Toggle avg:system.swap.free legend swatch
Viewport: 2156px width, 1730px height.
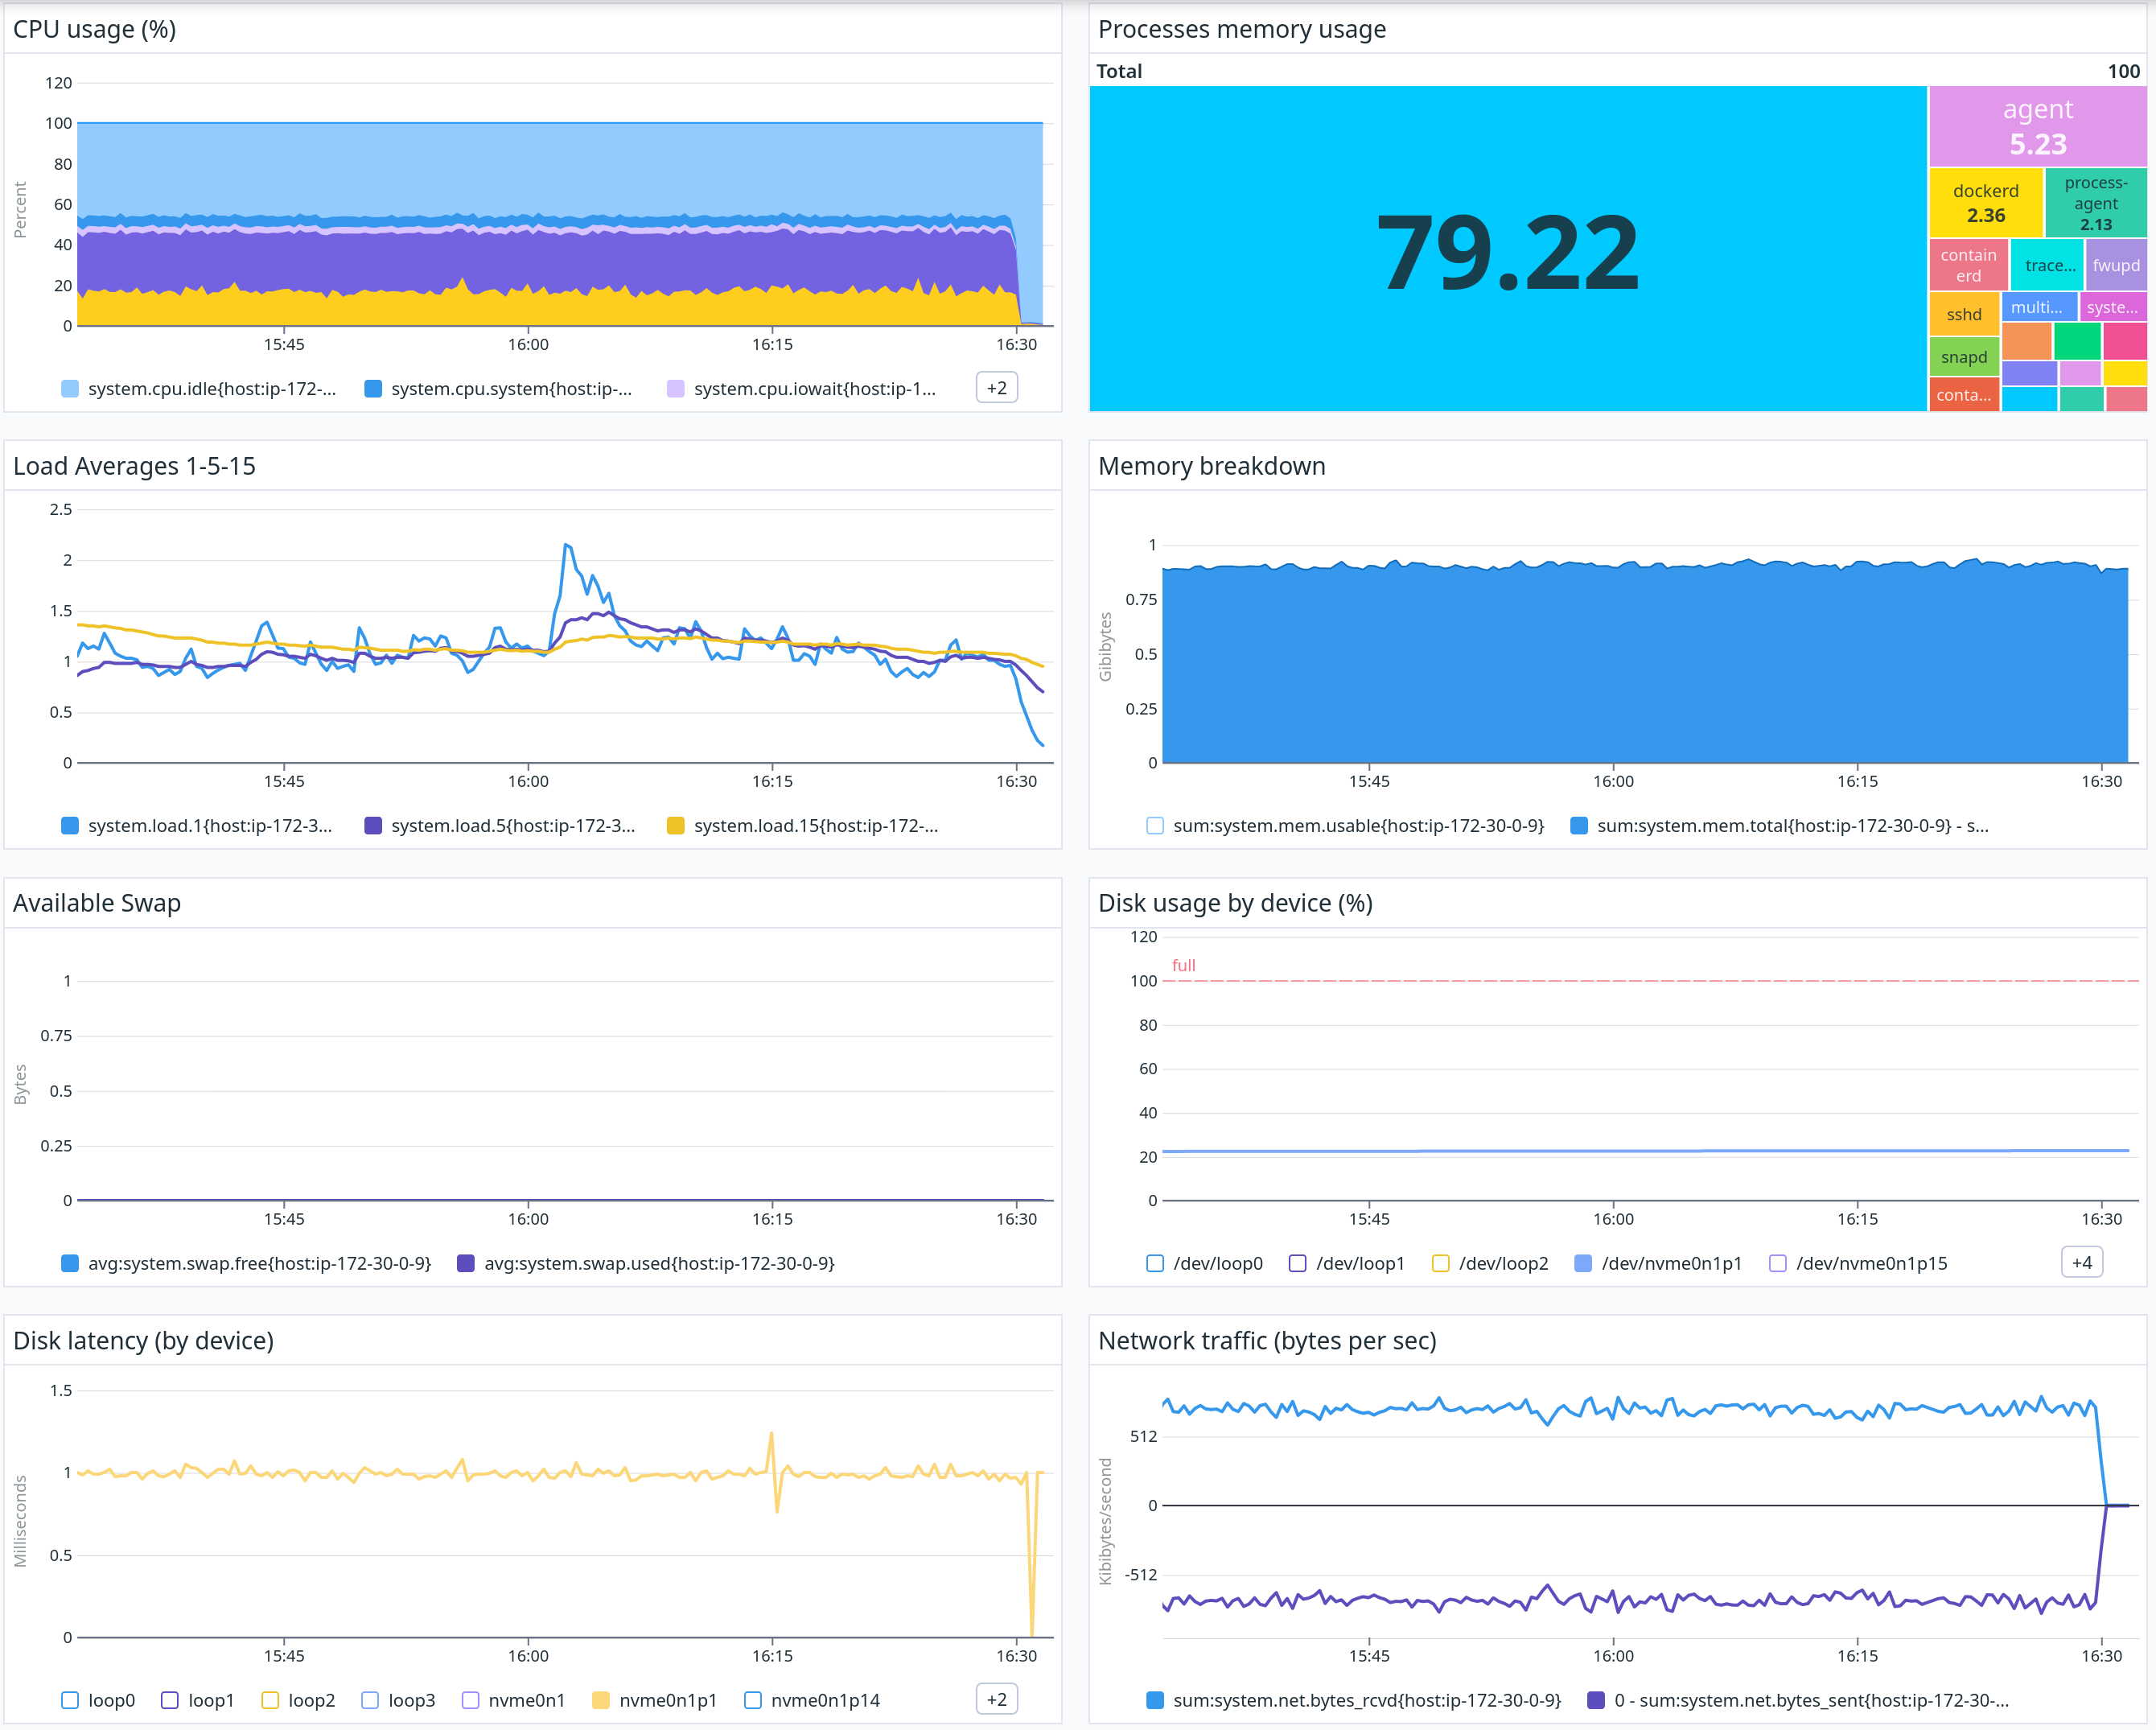coord(70,1264)
